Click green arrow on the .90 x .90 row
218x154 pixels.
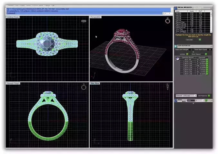207,59
